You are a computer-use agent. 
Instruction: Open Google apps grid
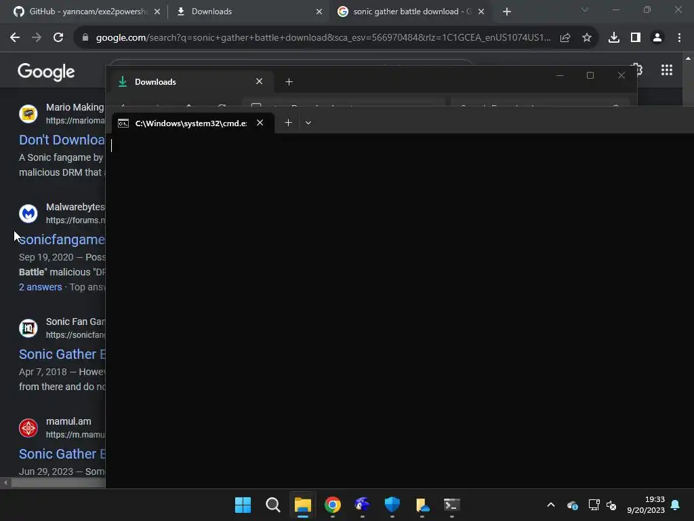[x=667, y=70]
